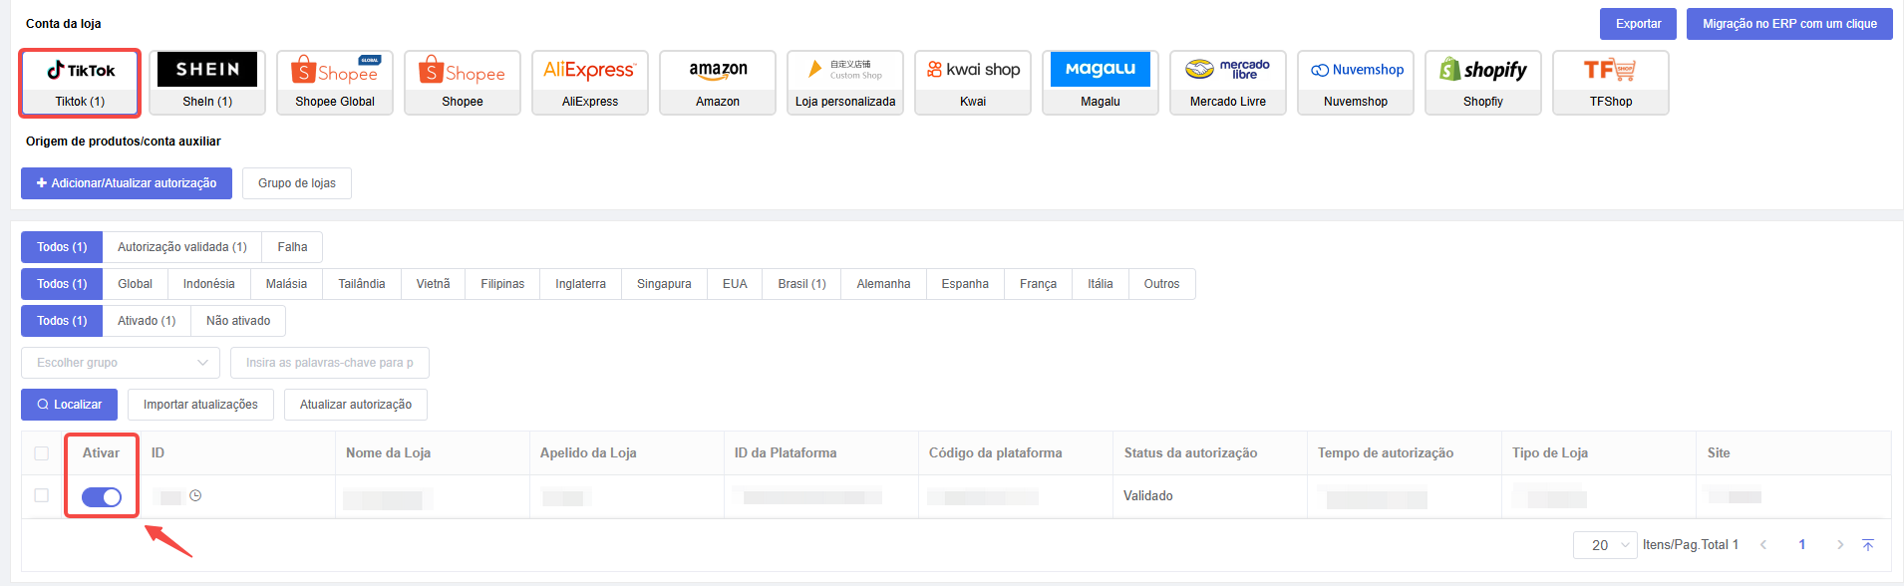Image resolution: width=1904 pixels, height=586 pixels.
Task: Click Importar atualizações button
Action: pyautogui.click(x=200, y=405)
